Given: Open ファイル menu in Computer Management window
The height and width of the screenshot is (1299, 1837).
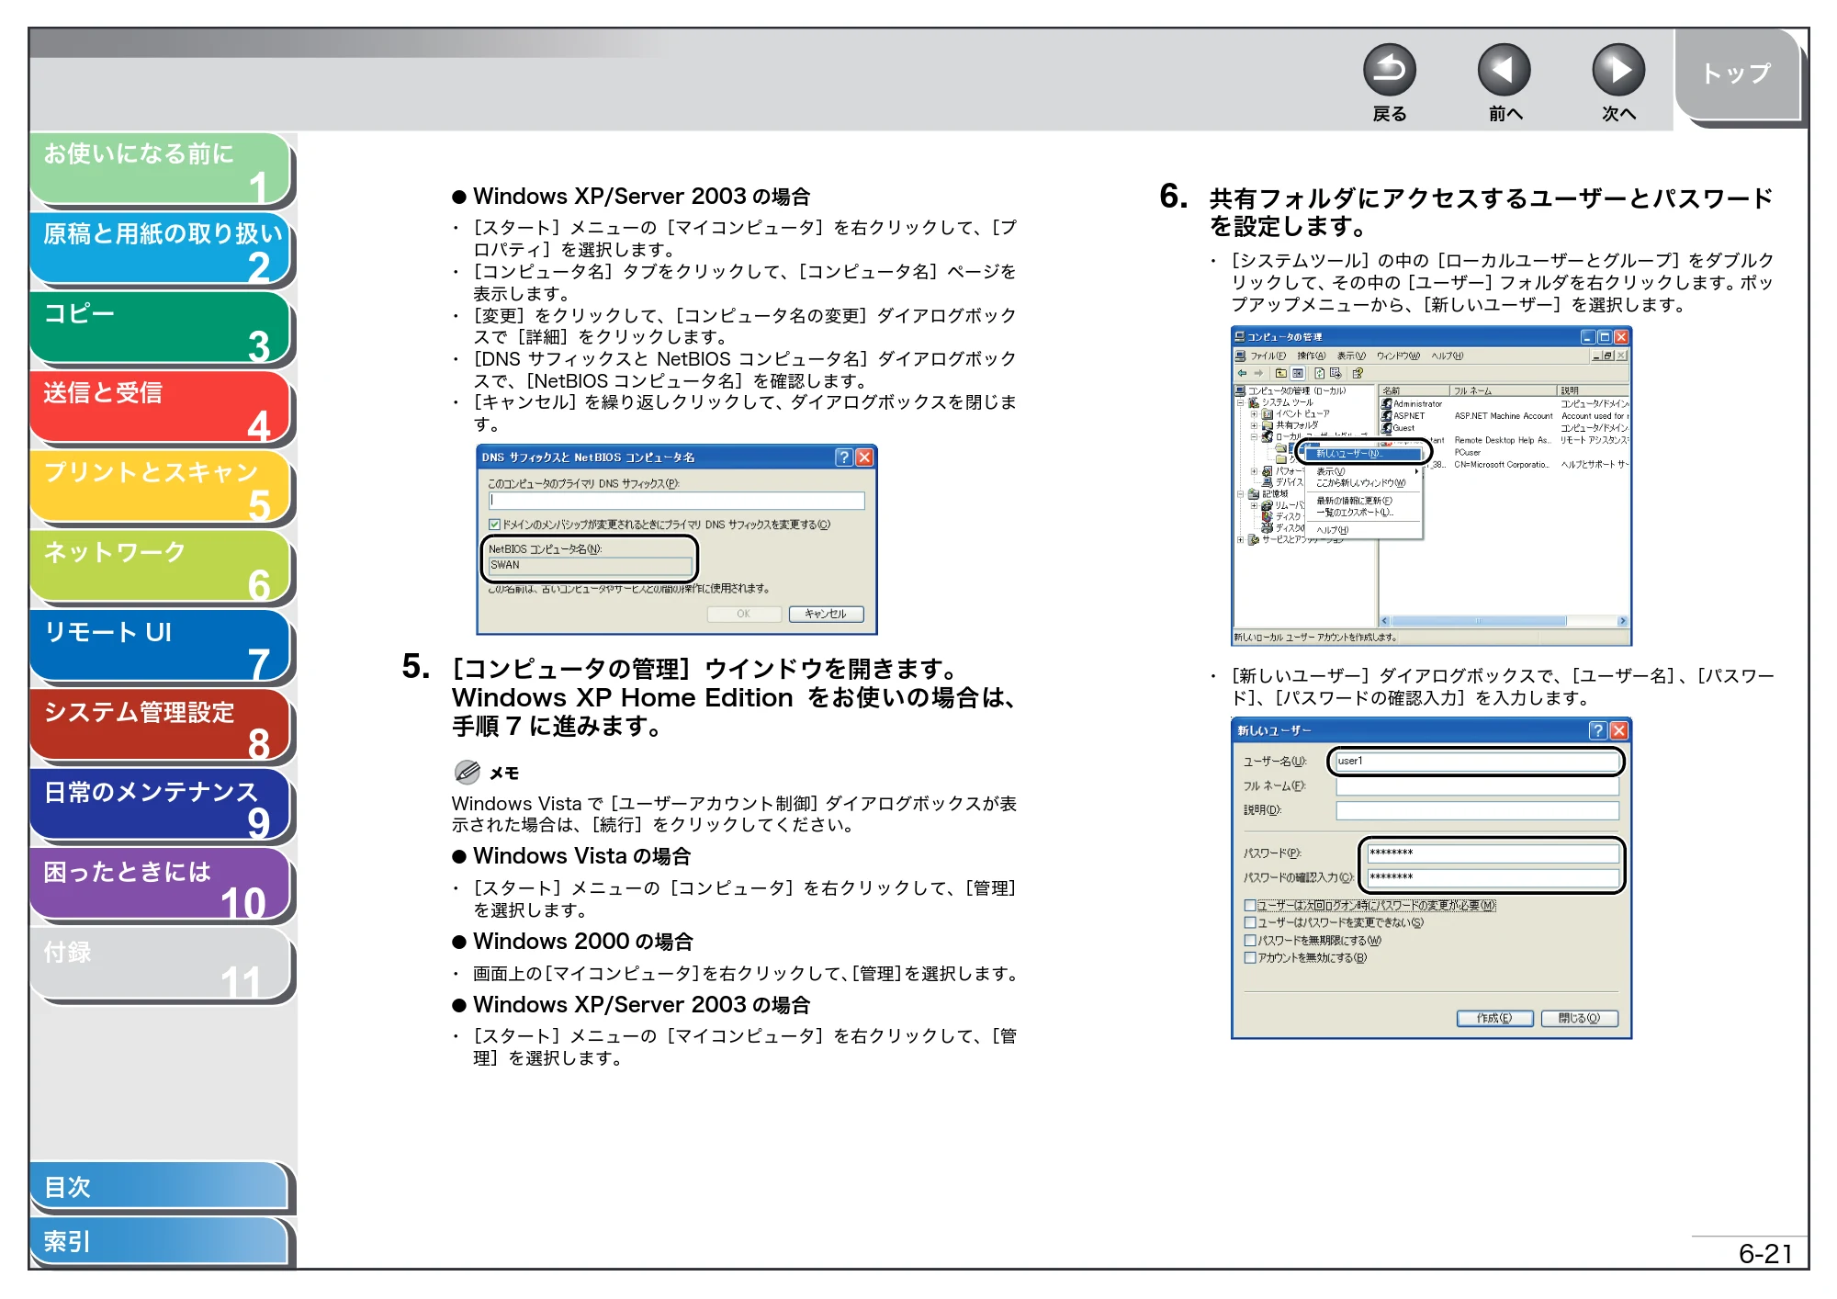Looking at the screenshot, I should (x=1268, y=356).
